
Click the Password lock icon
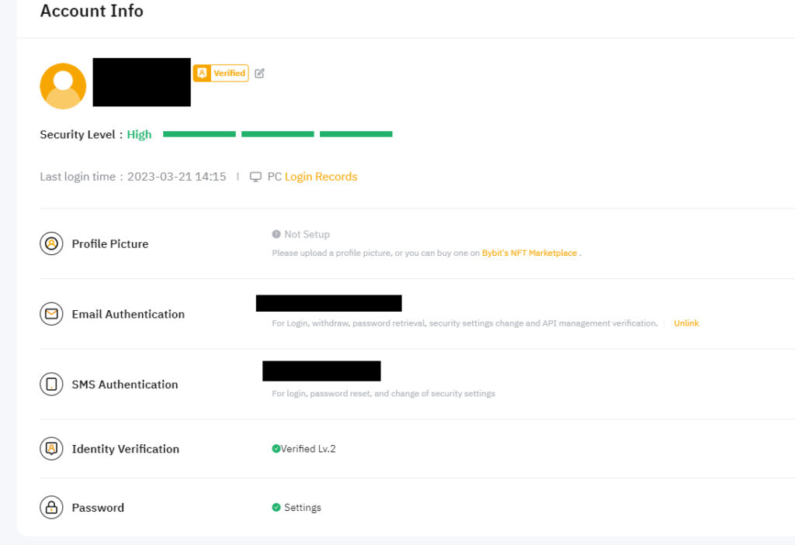point(51,508)
